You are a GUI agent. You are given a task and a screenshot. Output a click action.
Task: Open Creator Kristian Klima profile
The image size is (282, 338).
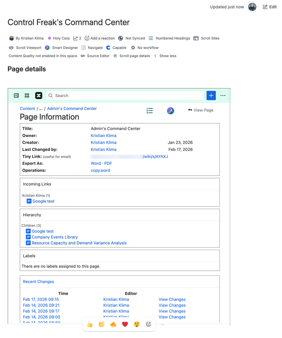[x=103, y=142]
